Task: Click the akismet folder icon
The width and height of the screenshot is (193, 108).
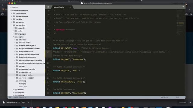Action: (x=17, y=40)
